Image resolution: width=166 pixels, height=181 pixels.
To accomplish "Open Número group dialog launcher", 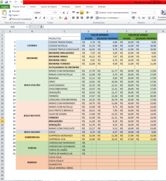I will (154, 23).
